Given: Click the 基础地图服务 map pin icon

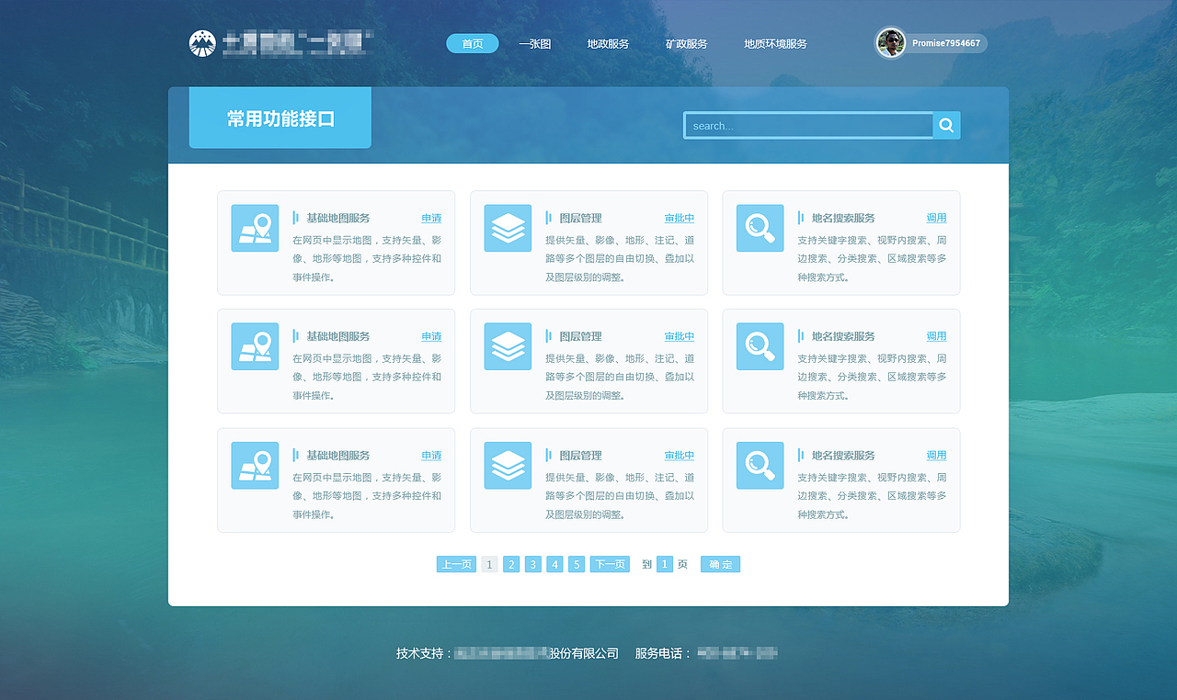Looking at the screenshot, I should pos(255,228).
